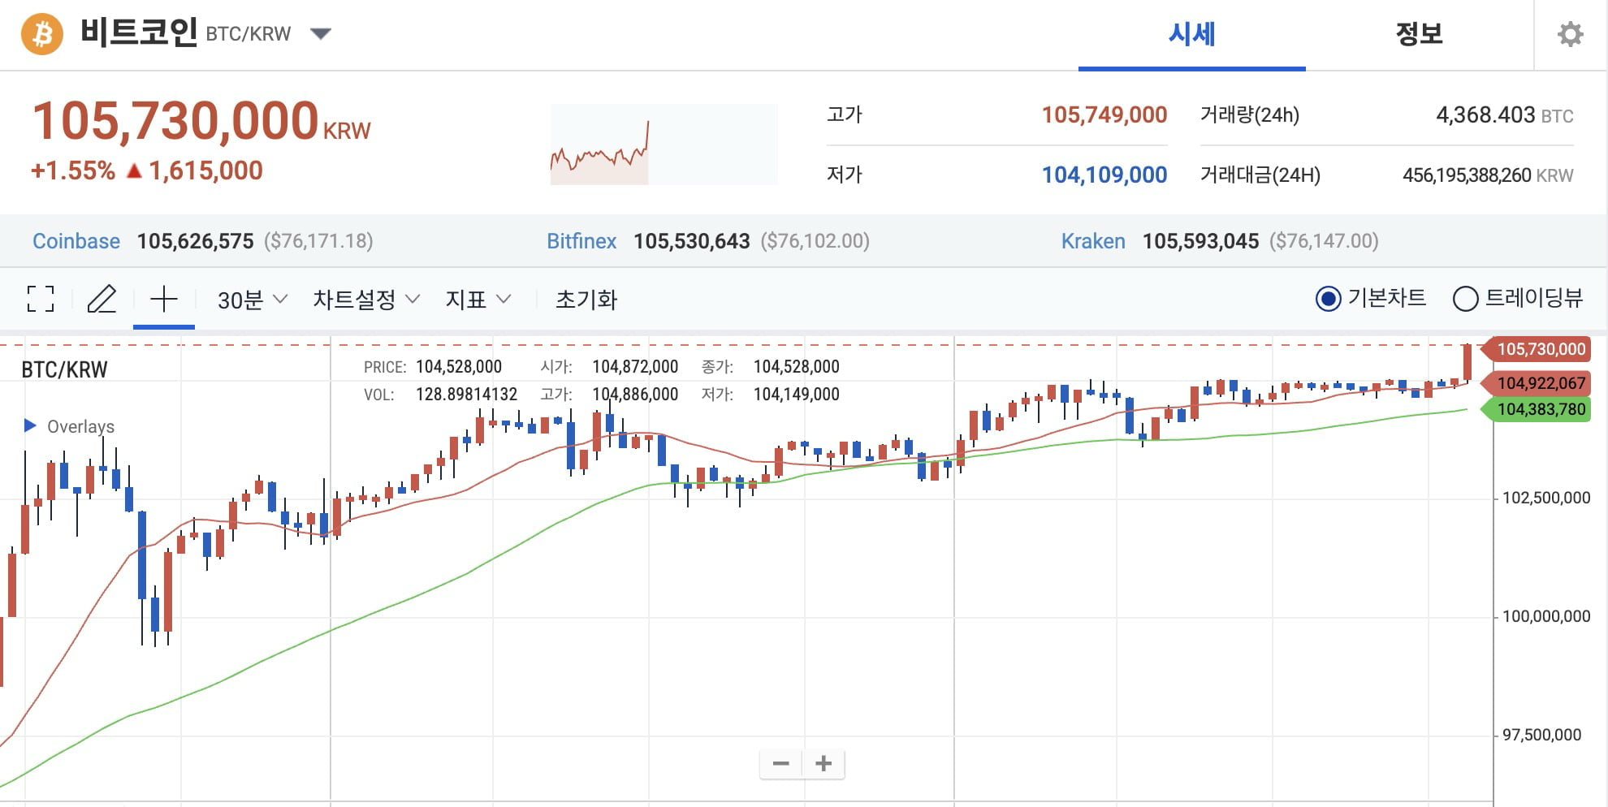Click the Kraken dollar price ($76,147.00)
The height and width of the screenshot is (807, 1608).
(1324, 241)
